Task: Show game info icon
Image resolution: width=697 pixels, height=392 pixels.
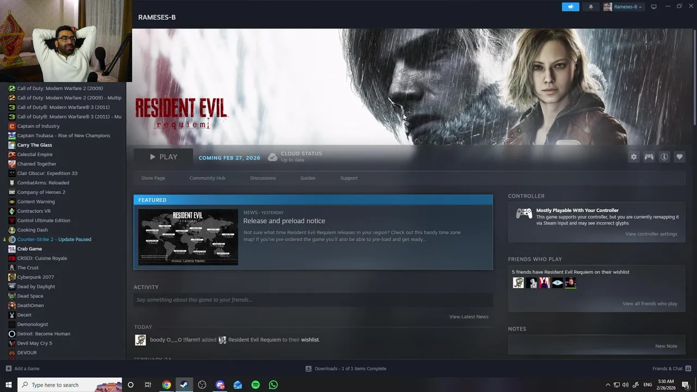Action: pyautogui.click(x=664, y=157)
